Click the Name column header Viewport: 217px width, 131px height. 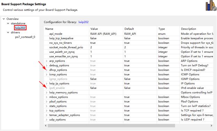[49, 29]
